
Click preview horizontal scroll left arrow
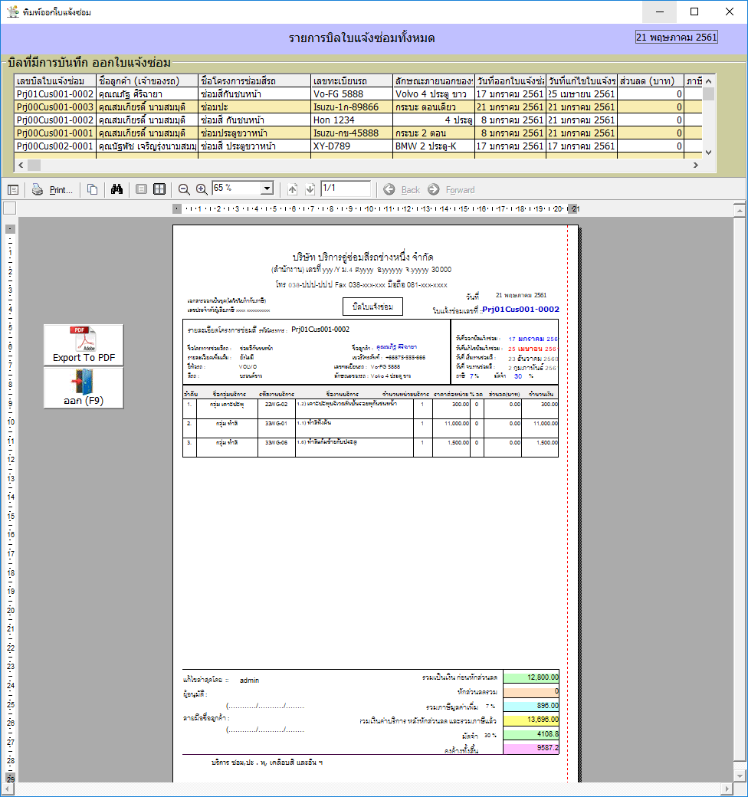(x=7, y=789)
